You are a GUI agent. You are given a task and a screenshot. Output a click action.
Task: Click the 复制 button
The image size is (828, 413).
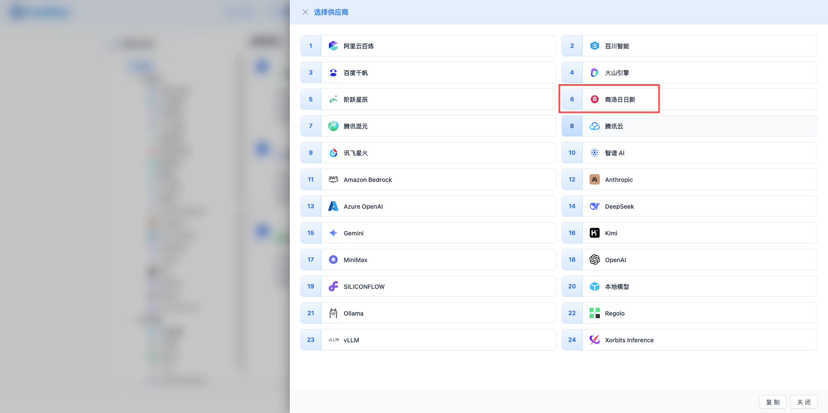pyautogui.click(x=772, y=402)
